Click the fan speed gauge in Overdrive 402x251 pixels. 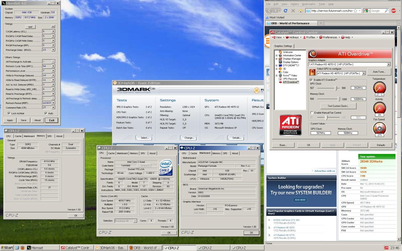coord(379,129)
